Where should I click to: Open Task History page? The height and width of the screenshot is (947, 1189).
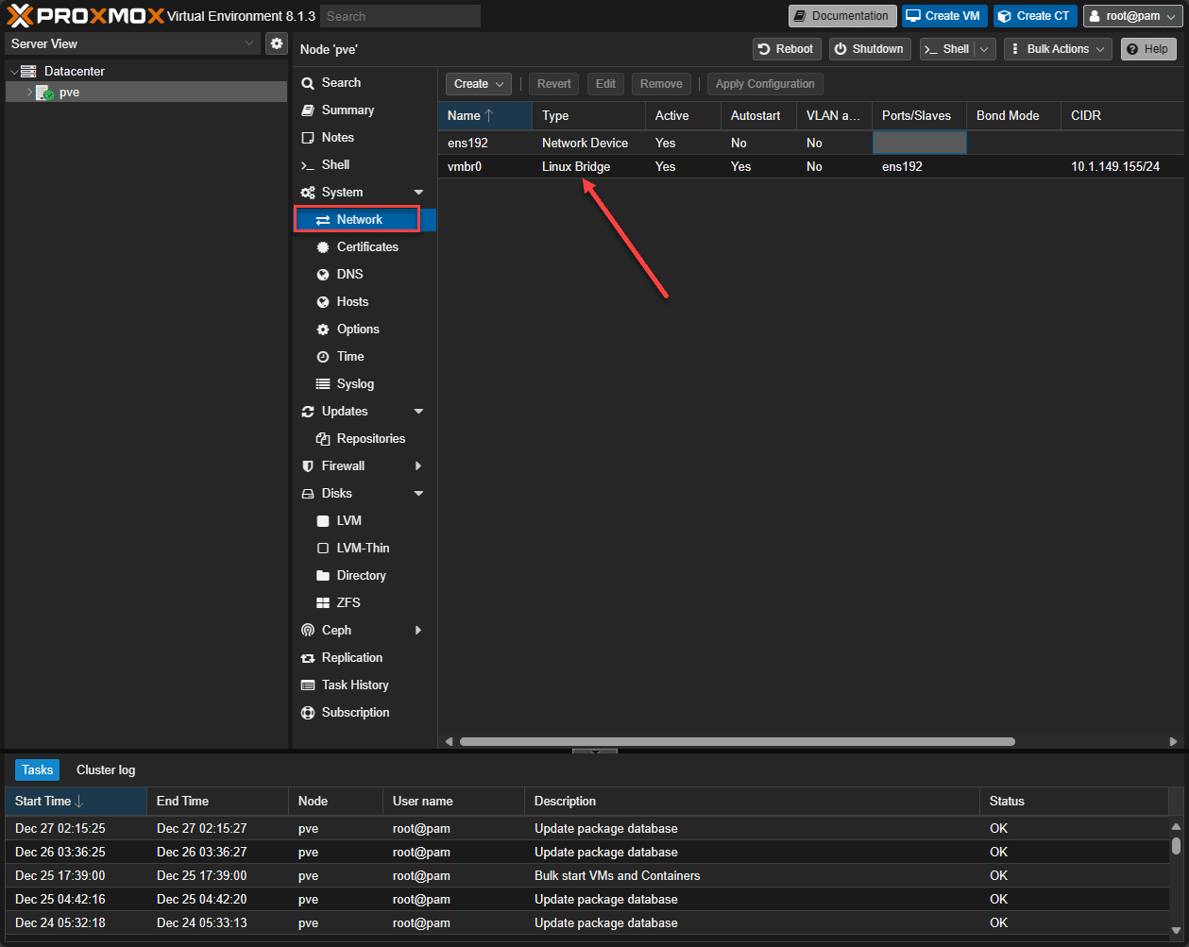(354, 685)
